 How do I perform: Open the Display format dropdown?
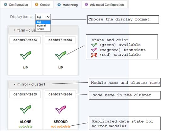point(43,17)
